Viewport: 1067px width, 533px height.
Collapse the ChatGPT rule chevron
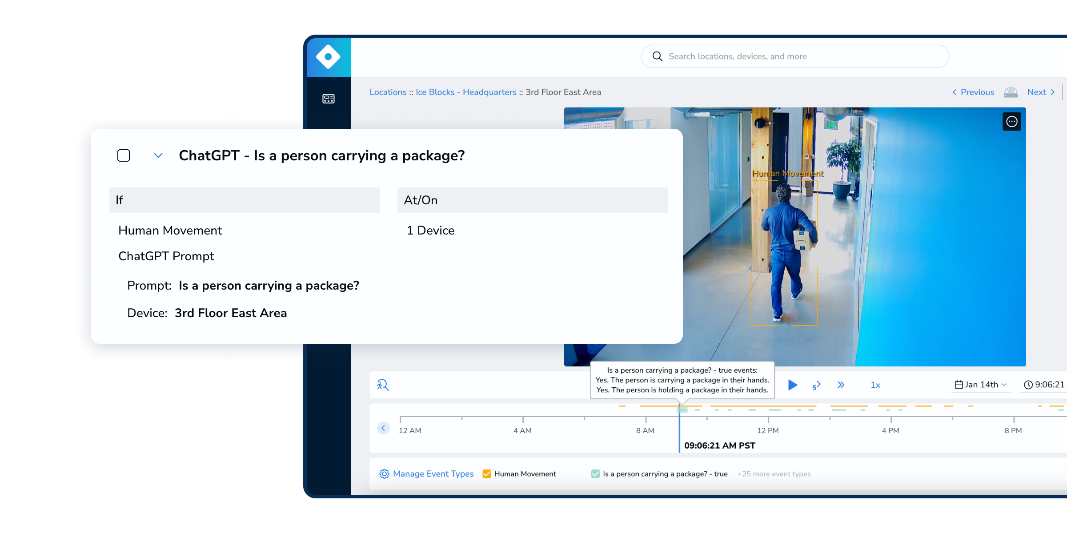click(x=158, y=155)
